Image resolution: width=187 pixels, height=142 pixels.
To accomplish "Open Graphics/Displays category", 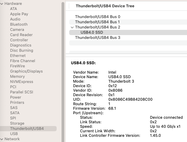I will click(26, 71).
